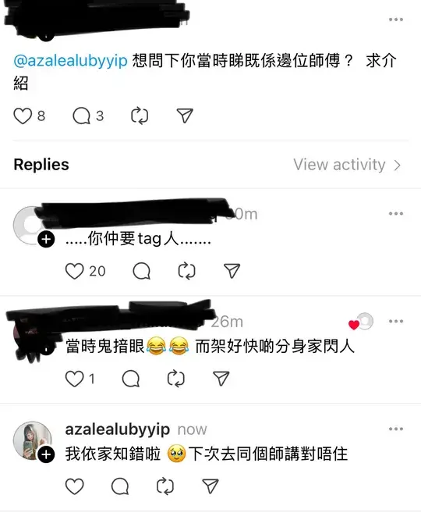Like azalealubyyip's latest reply
The image size is (421, 520).
(75, 486)
